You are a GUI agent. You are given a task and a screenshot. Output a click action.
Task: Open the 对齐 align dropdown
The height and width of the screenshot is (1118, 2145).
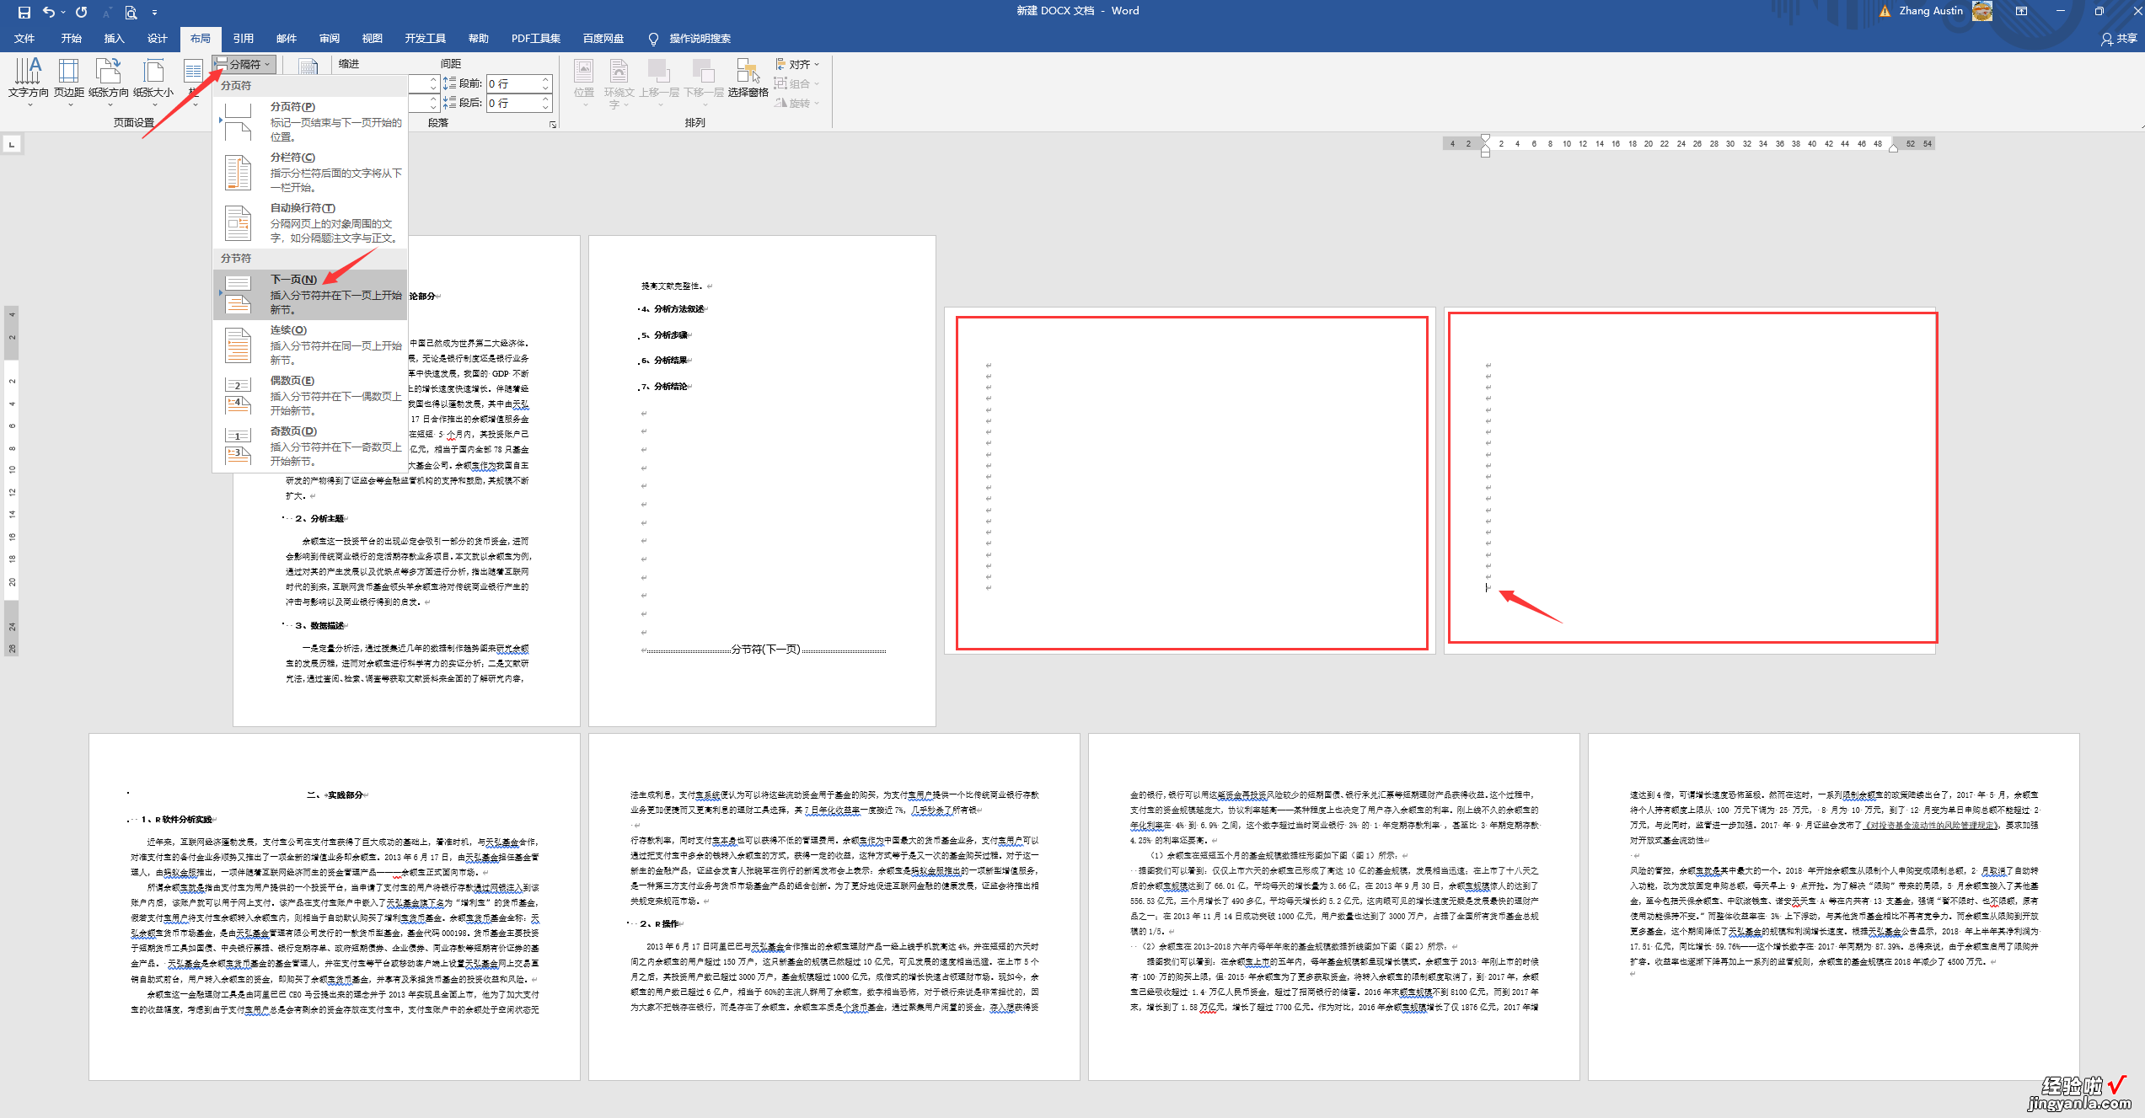click(796, 64)
